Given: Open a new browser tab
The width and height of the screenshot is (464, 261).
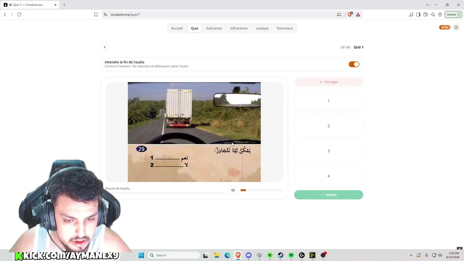Looking at the screenshot, I should [64, 5].
